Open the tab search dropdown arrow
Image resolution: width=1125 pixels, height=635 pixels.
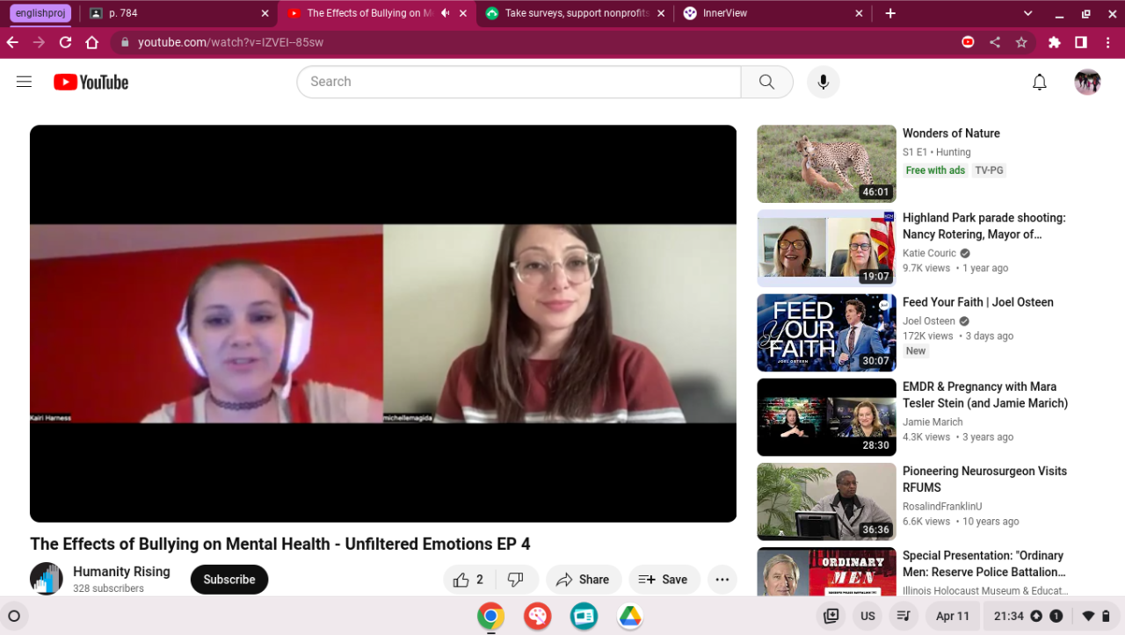point(1028,13)
